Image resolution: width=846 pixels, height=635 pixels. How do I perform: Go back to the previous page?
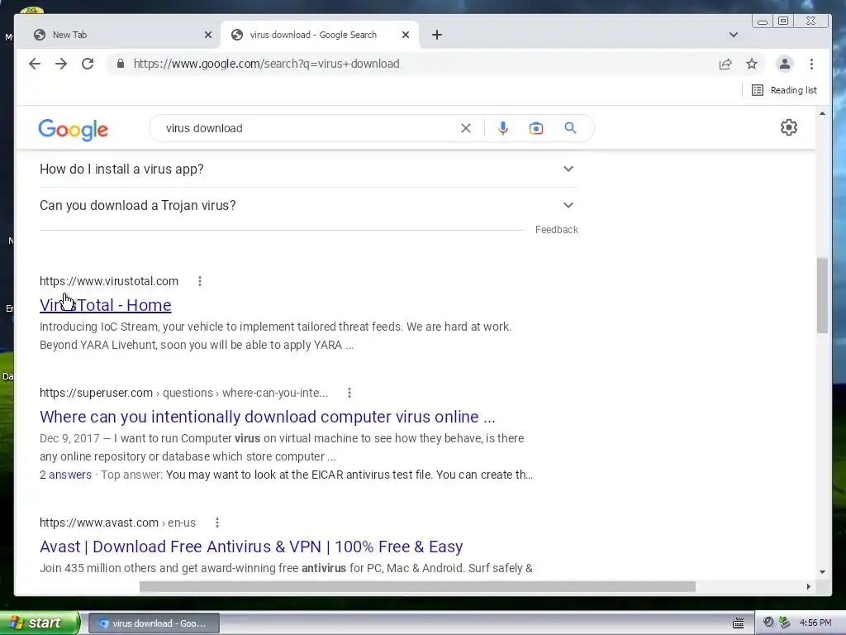click(x=35, y=64)
